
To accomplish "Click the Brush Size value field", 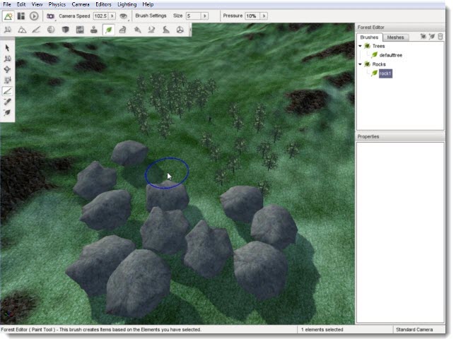I will (x=194, y=16).
